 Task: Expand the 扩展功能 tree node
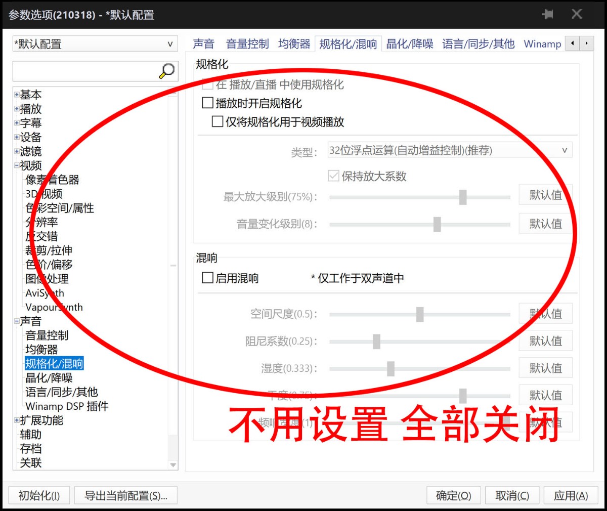(x=17, y=420)
